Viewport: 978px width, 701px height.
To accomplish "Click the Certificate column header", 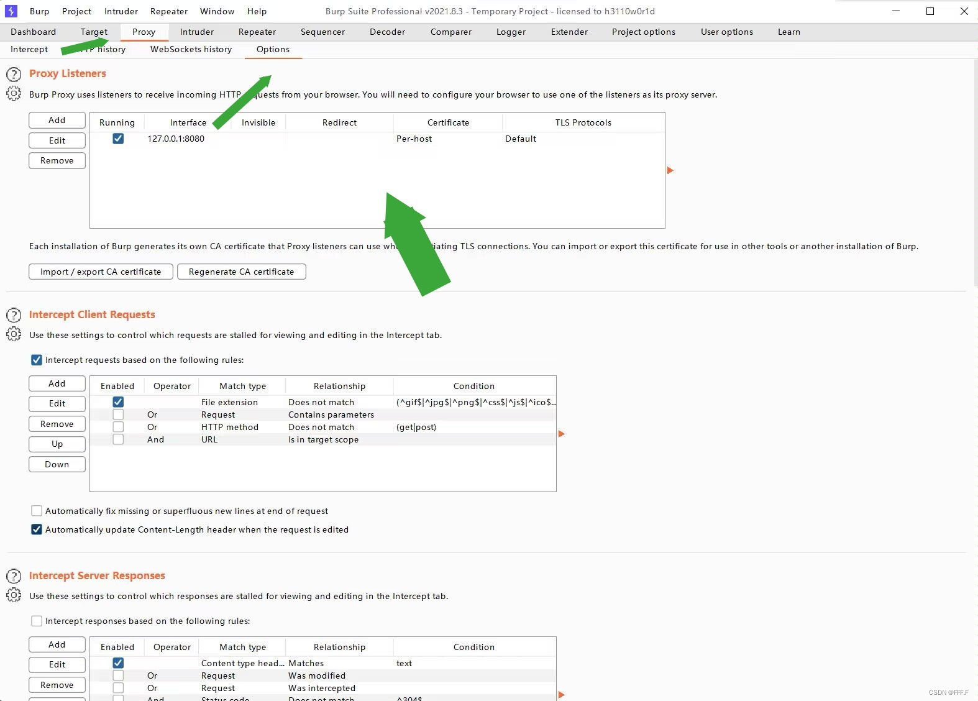I will coord(448,122).
